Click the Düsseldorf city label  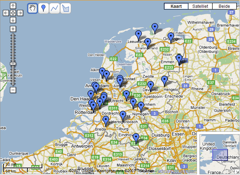(160, 149)
